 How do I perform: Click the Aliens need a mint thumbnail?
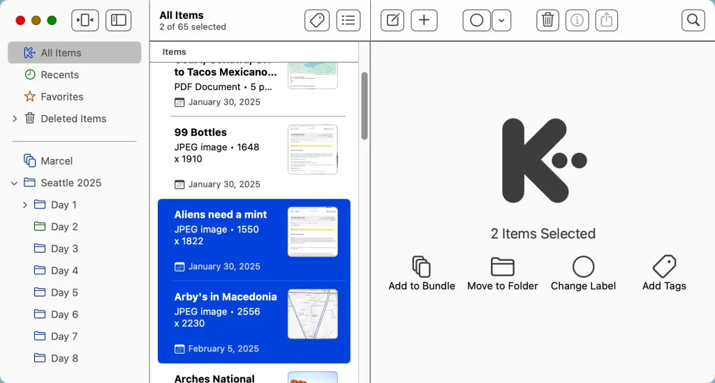[313, 232]
